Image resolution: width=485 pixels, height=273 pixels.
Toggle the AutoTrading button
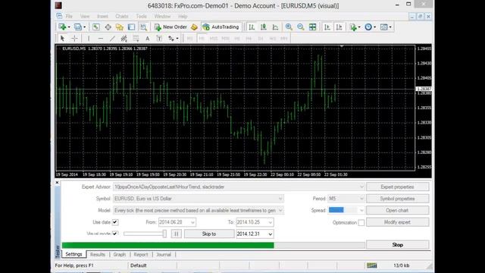tap(221, 27)
